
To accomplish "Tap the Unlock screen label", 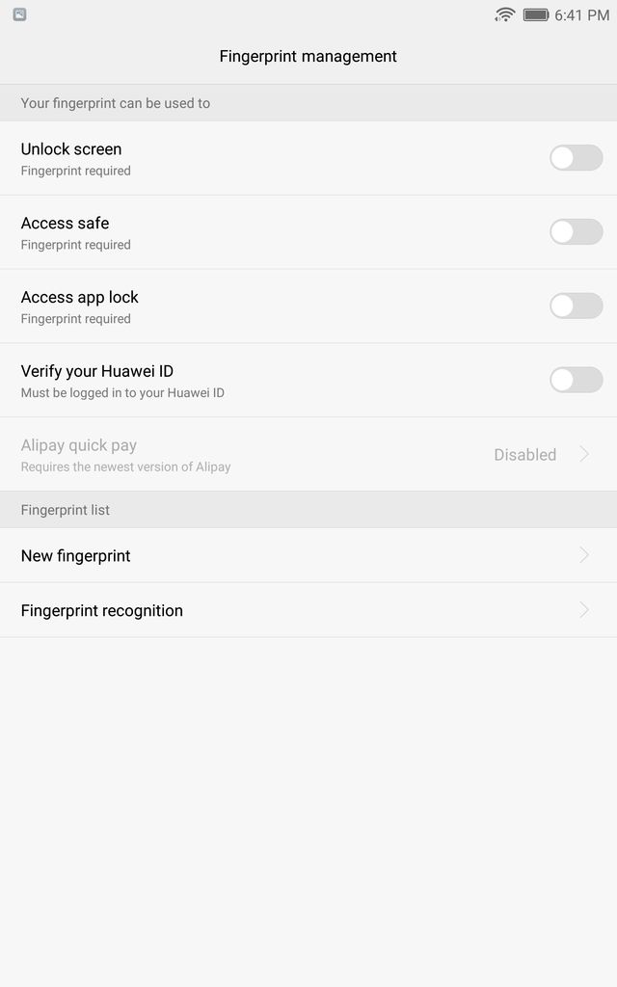I will pyautogui.click(x=71, y=149).
